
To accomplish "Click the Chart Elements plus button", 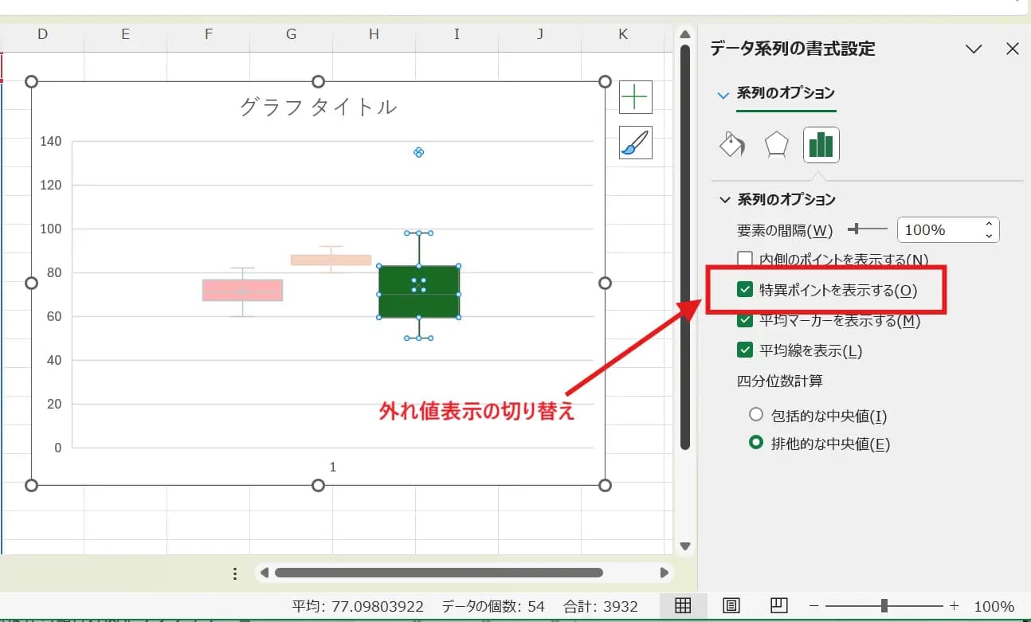I will pyautogui.click(x=635, y=96).
